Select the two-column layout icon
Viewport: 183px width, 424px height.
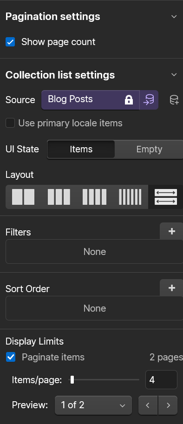[x=23, y=197]
